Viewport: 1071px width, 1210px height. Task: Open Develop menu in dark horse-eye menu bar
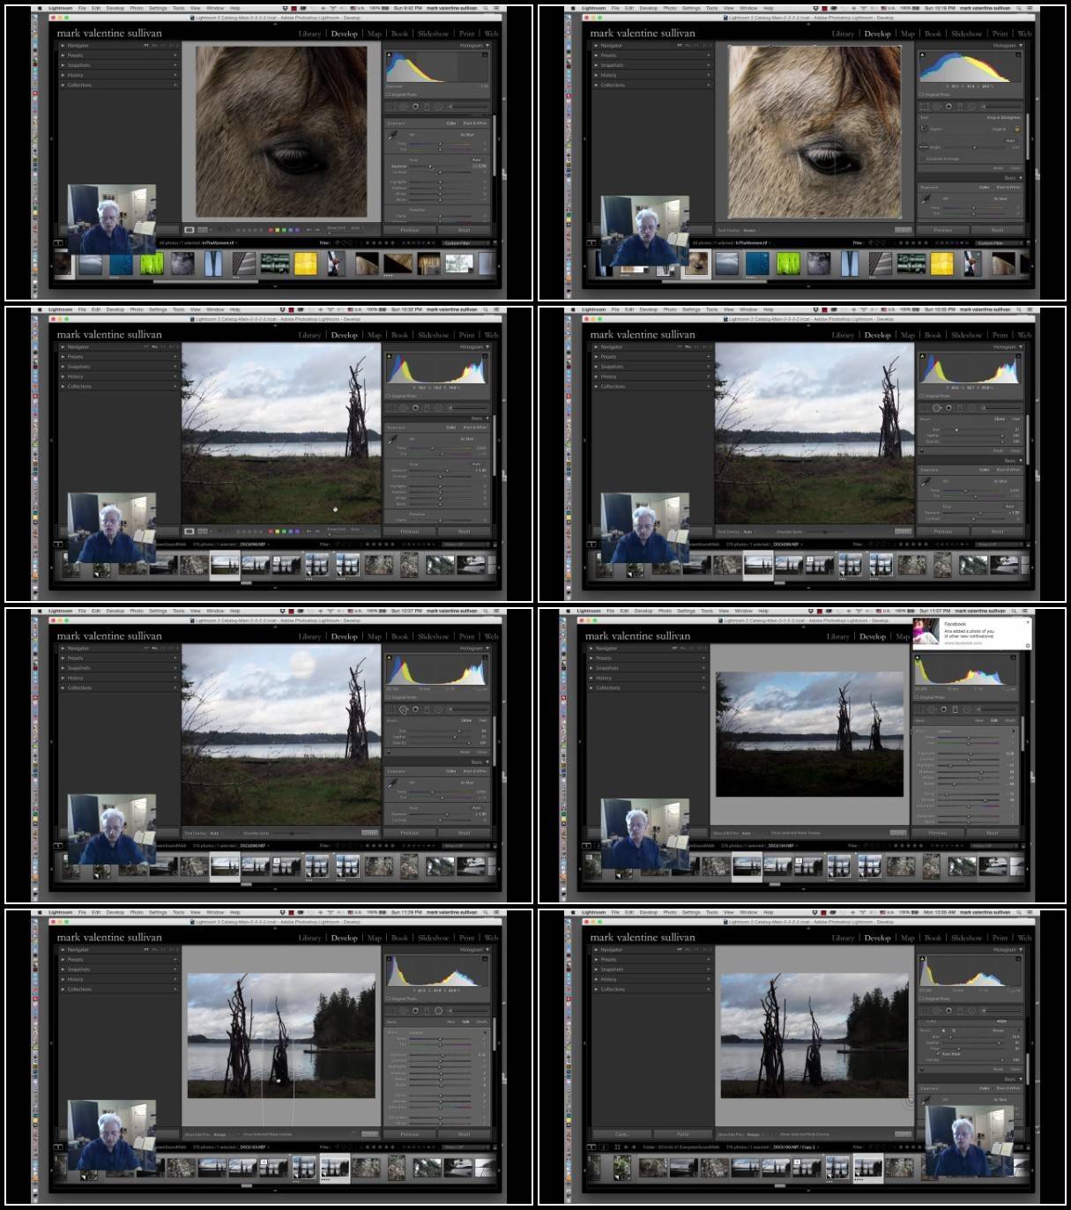(115, 8)
